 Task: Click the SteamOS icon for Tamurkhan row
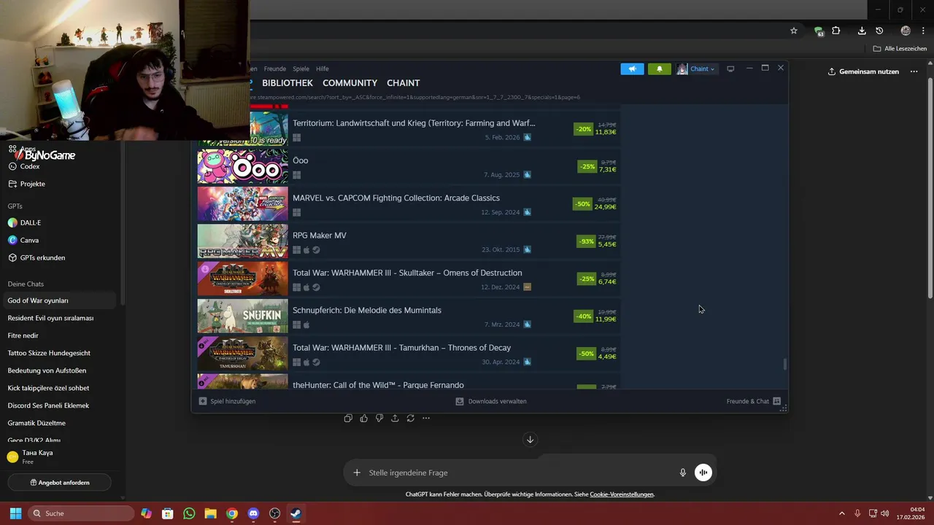coord(316,362)
